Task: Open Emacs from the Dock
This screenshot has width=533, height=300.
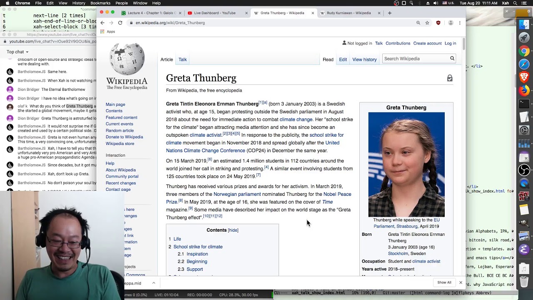Action: [524, 249]
